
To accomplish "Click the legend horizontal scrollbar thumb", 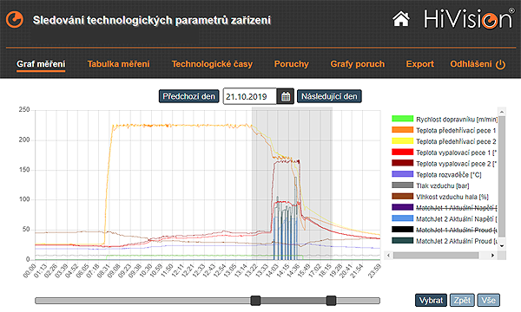I will 436,255.
